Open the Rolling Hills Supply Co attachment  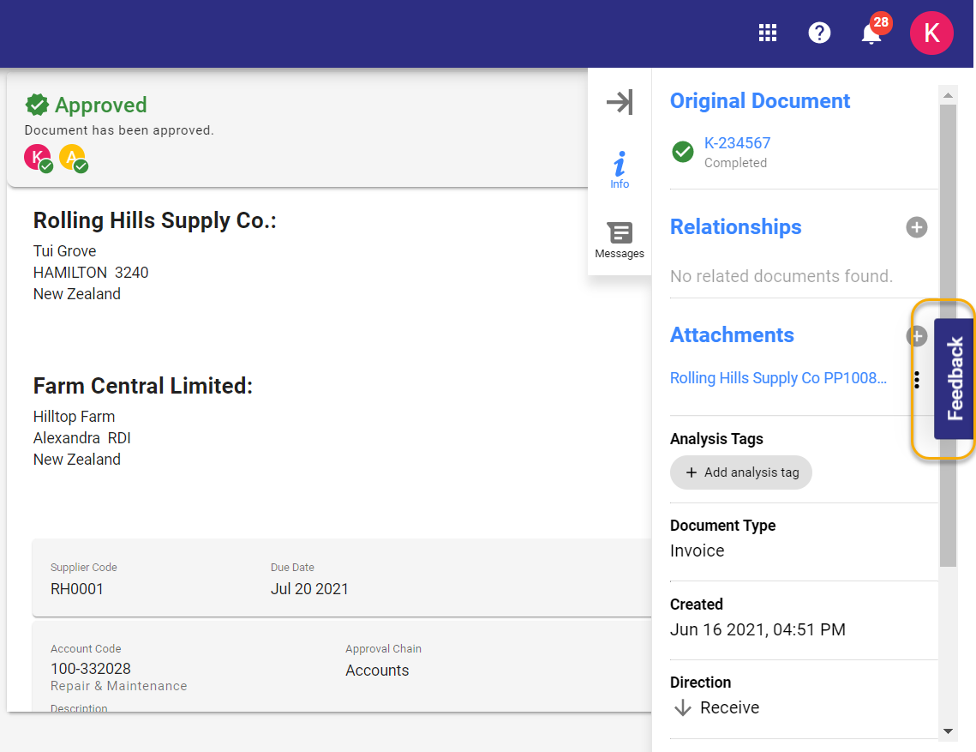click(x=778, y=378)
